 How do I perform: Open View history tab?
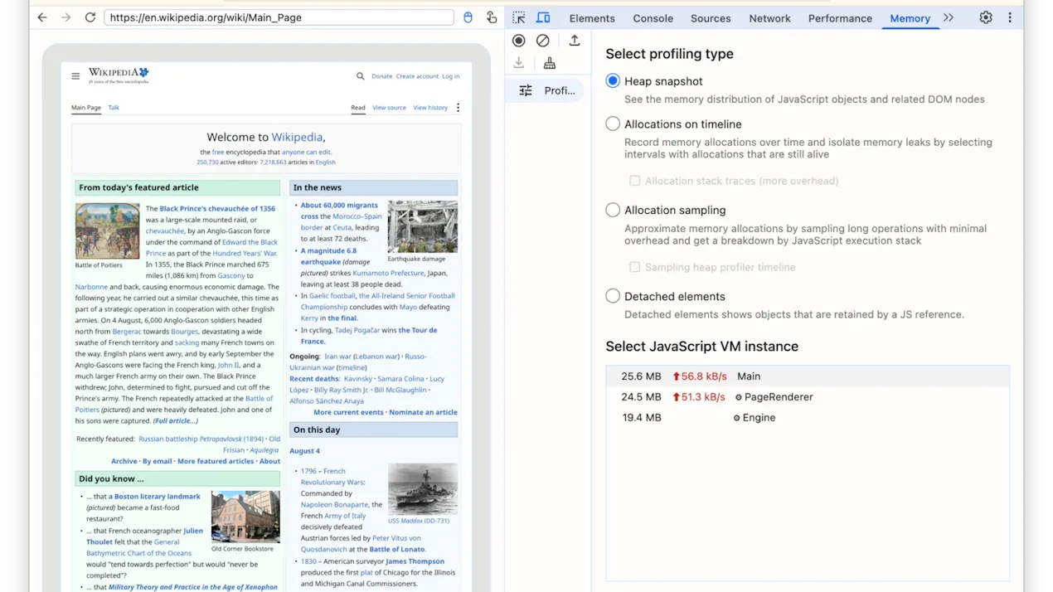click(430, 108)
